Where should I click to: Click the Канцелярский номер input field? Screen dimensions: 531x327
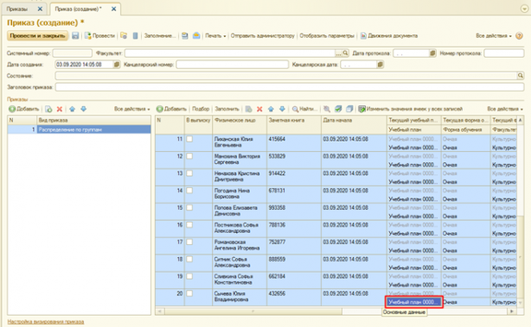(x=233, y=64)
